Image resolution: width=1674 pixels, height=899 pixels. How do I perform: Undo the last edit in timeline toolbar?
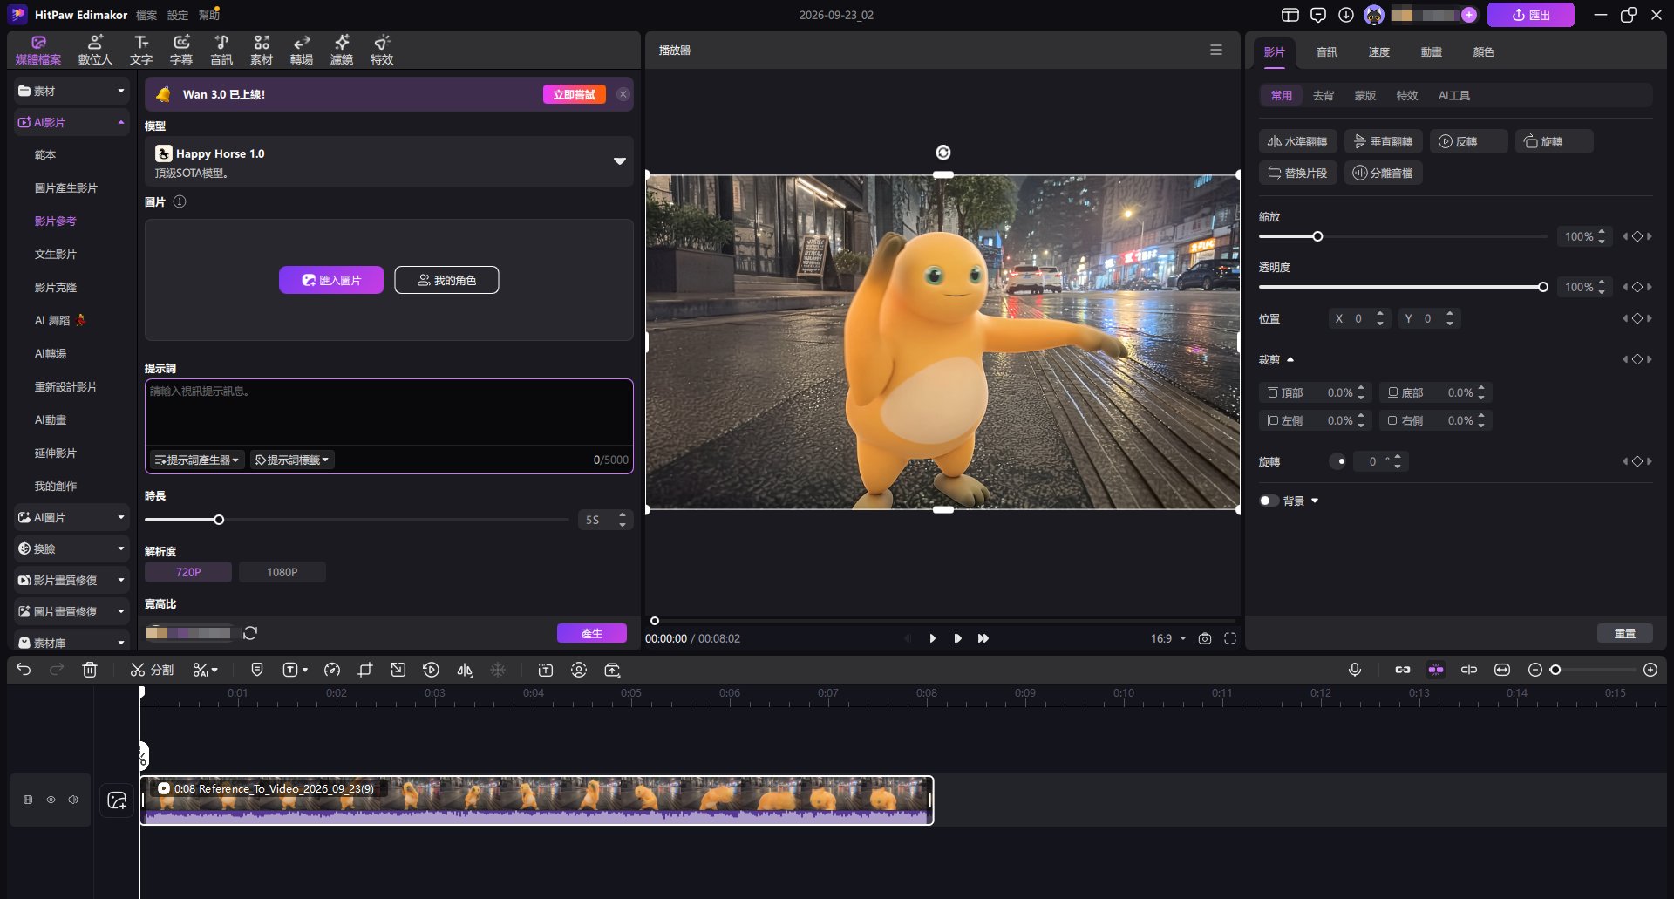coord(24,670)
